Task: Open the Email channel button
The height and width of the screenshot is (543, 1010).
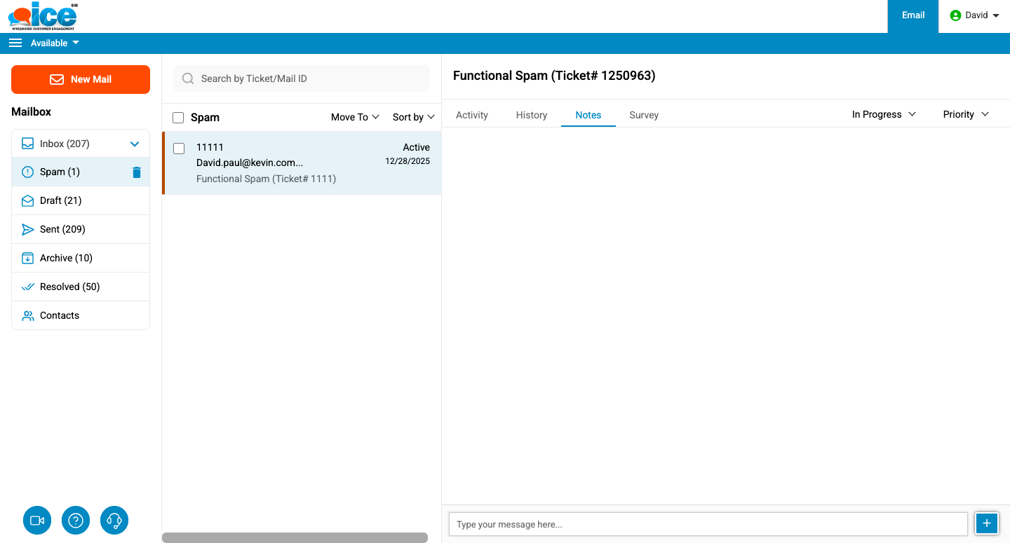Action: tap(913, 15)
